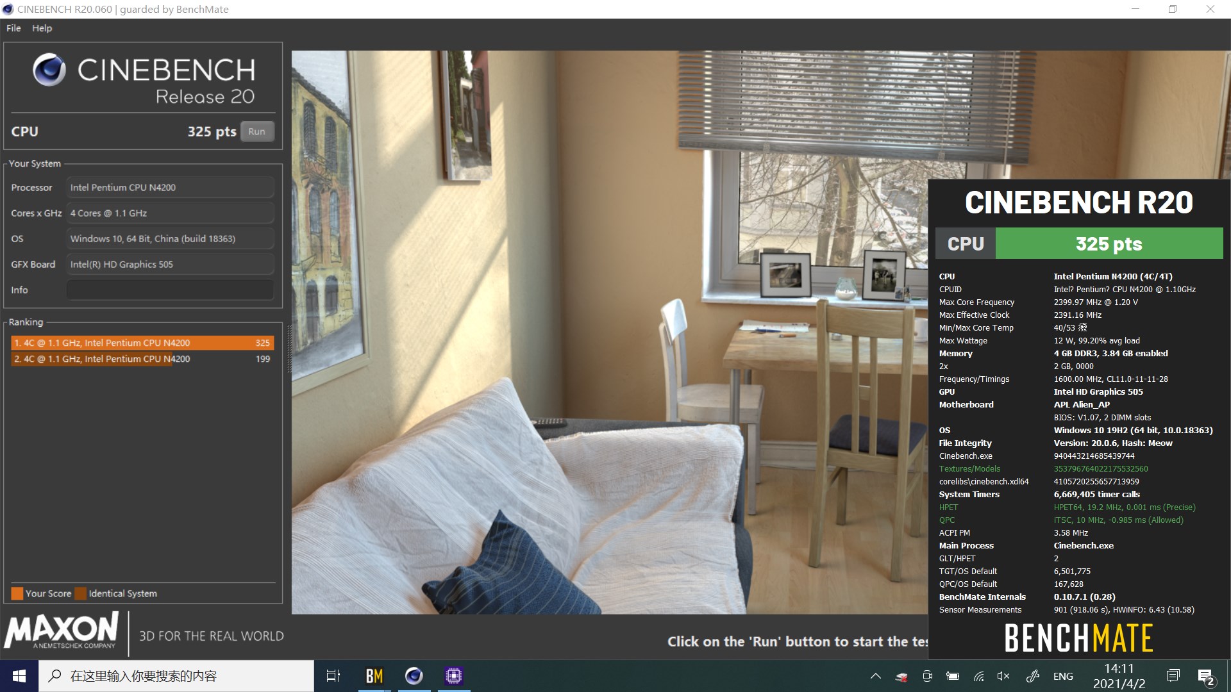Click the Textures/Models hash value
Viewport: 1231px width, 692px height.
(x=1101, y=469)
